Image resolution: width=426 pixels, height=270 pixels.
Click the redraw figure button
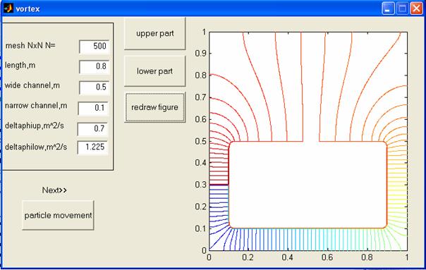click(155, 107)
